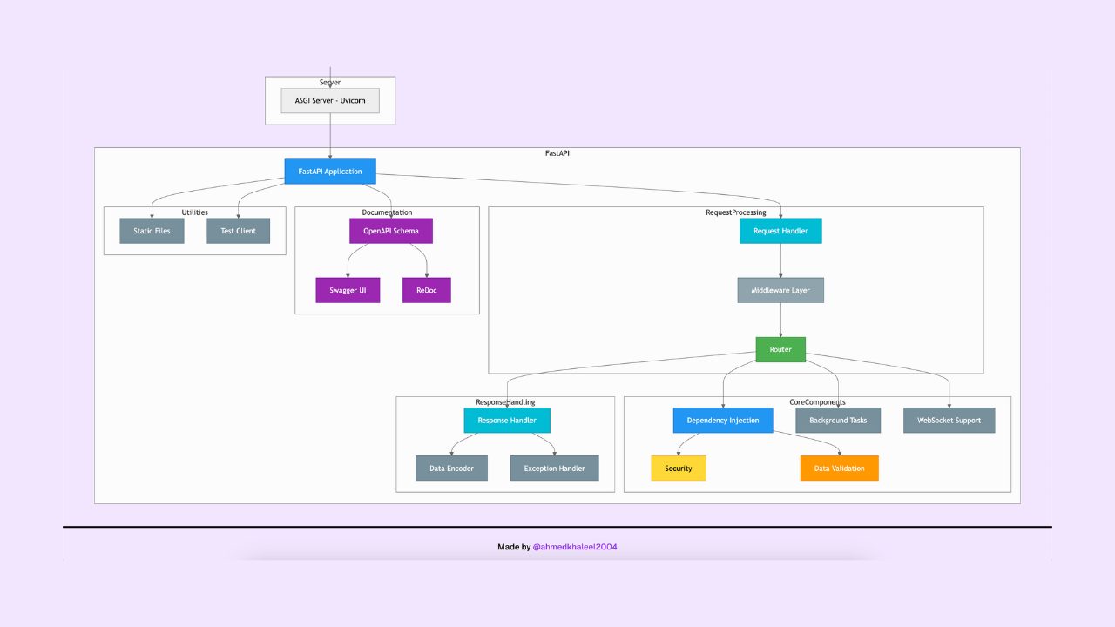Image resolution: width=1115 pixels, height=627 pixels.
Task: Click the Dependency Injection node
Action: (722, 420)
